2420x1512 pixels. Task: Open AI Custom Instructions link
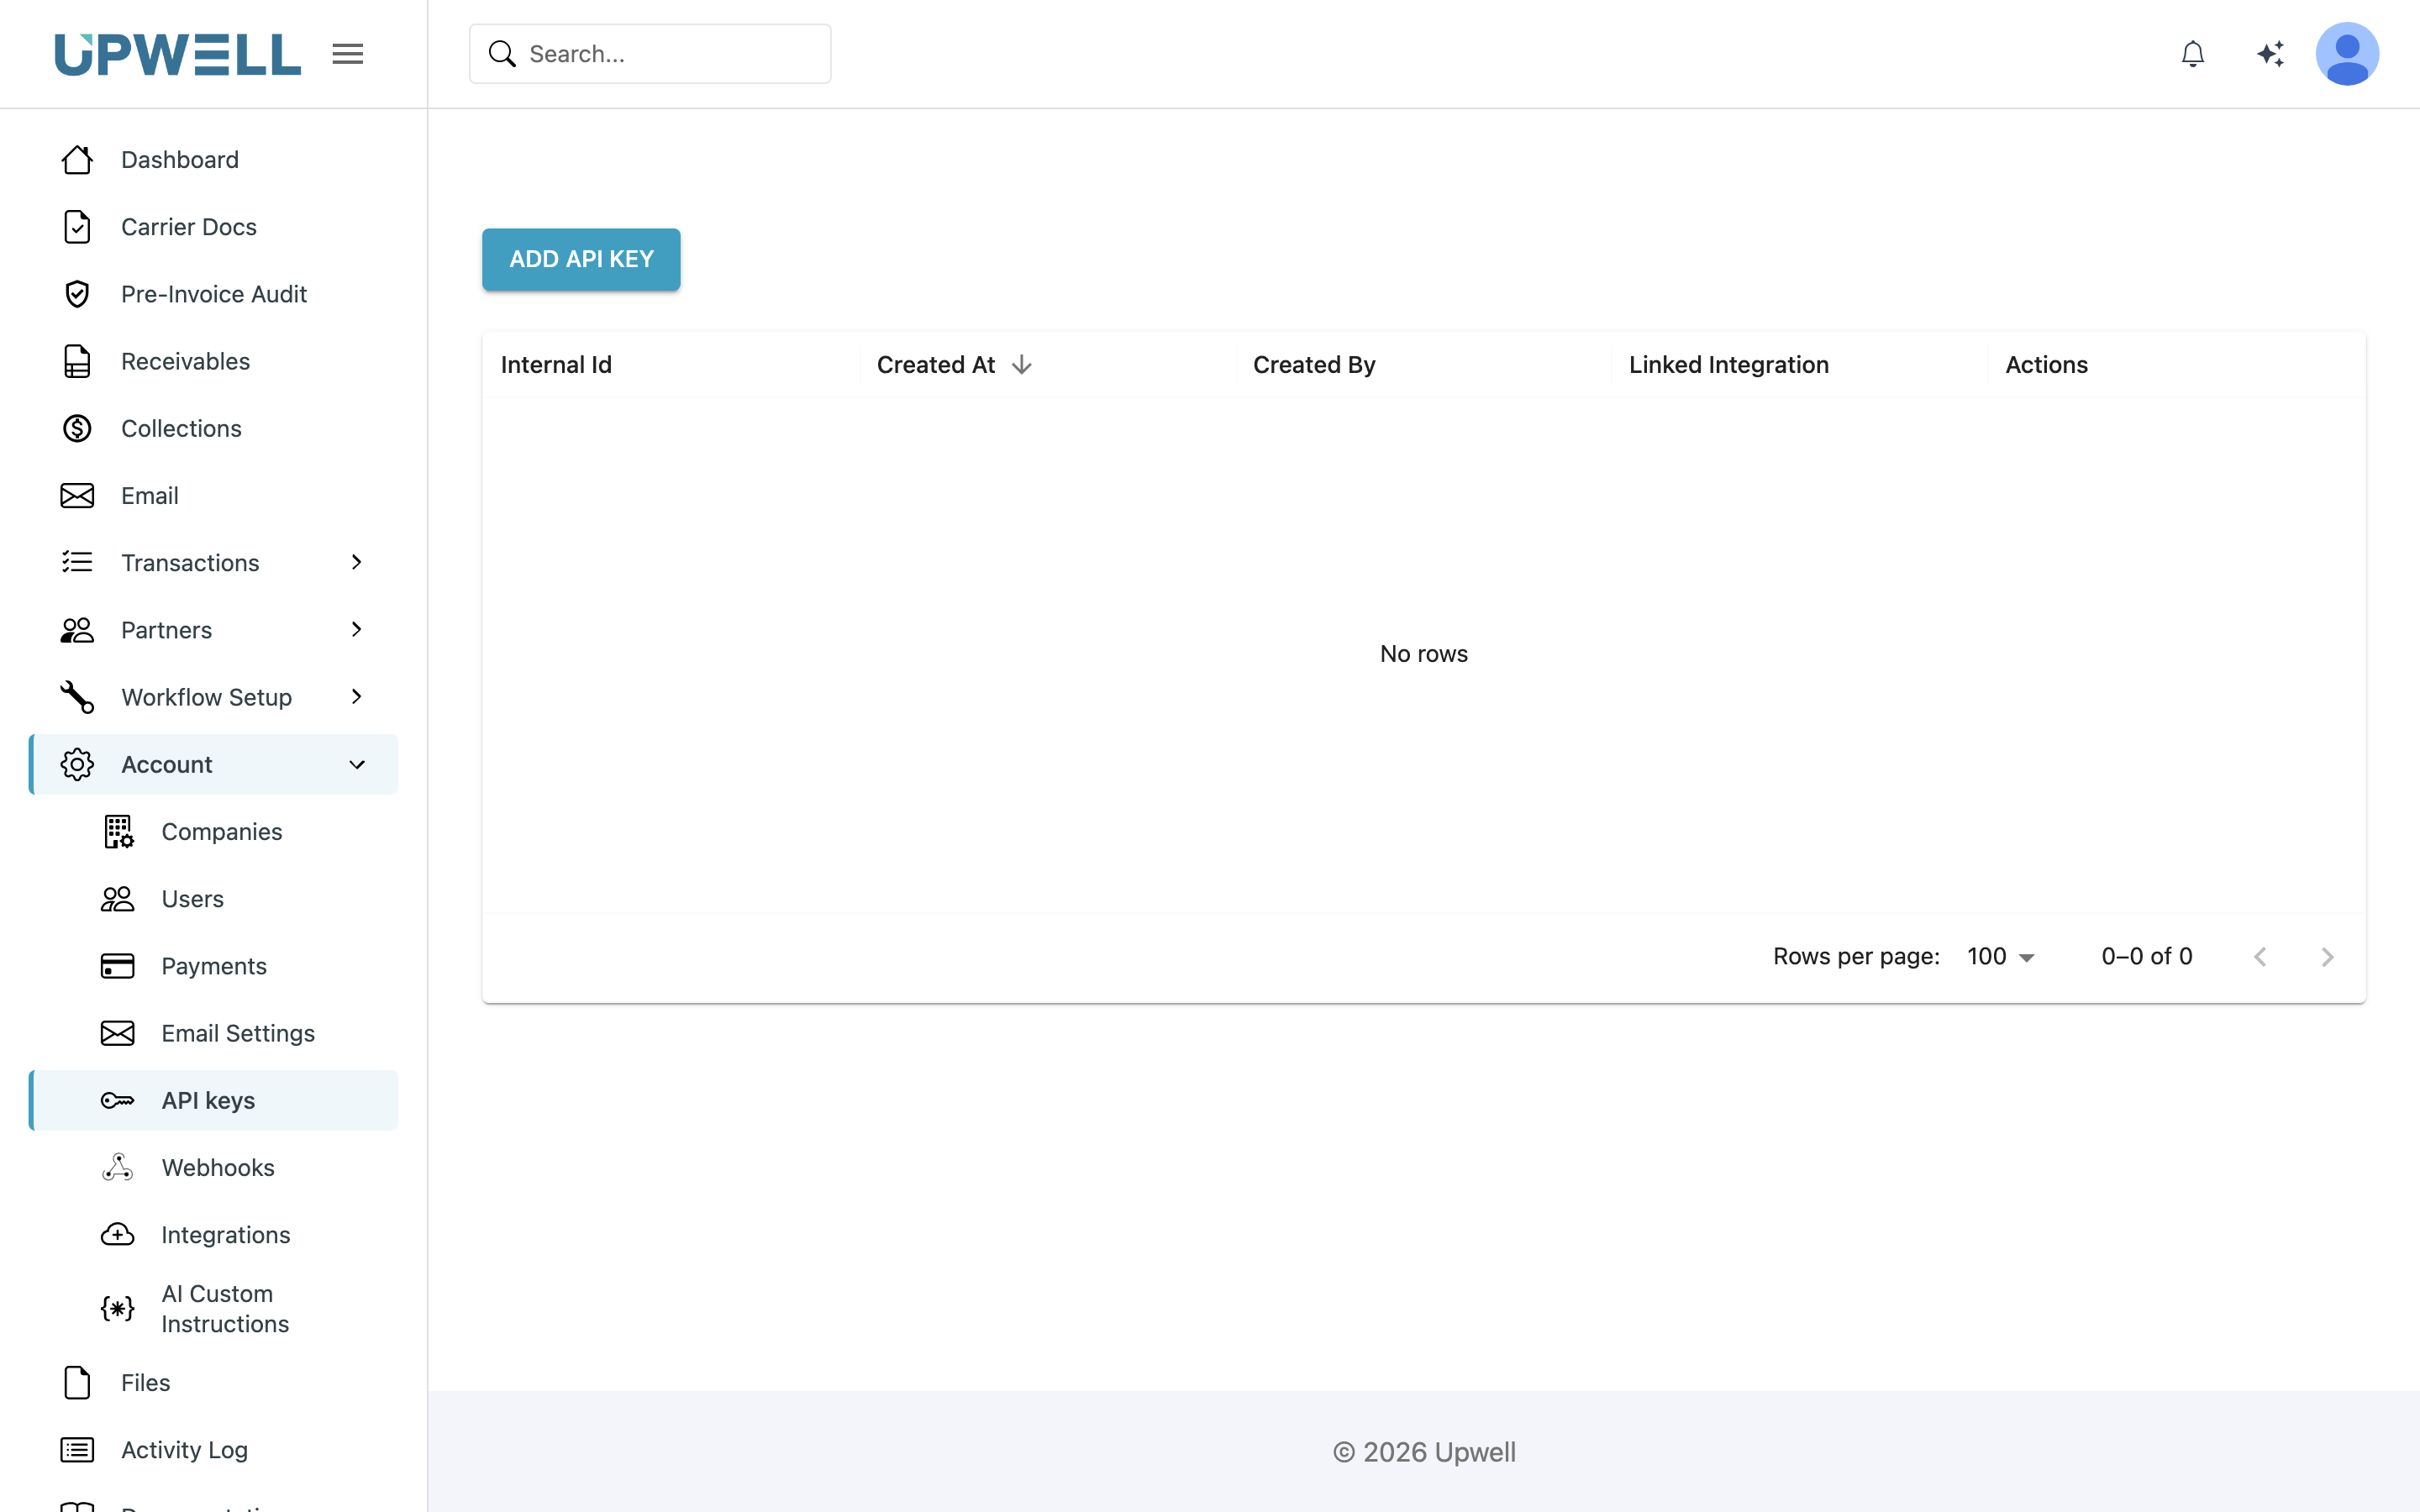214,1309
